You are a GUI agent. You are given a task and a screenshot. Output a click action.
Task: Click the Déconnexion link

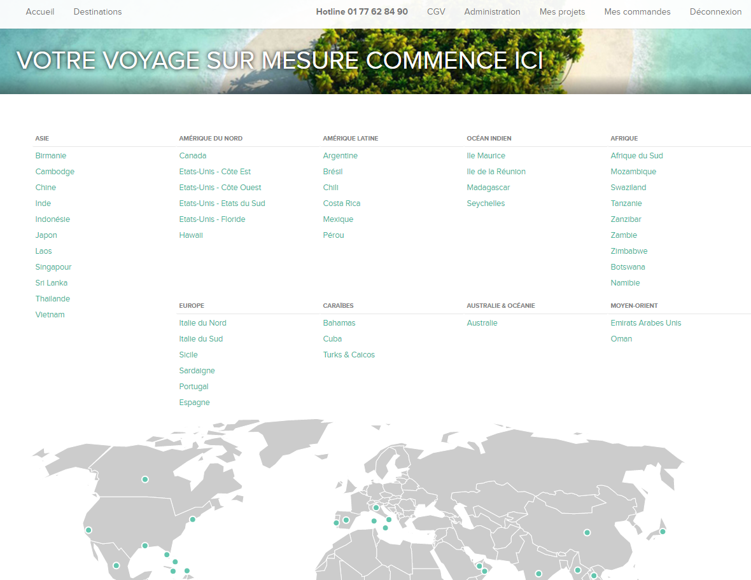pos(715,11)
